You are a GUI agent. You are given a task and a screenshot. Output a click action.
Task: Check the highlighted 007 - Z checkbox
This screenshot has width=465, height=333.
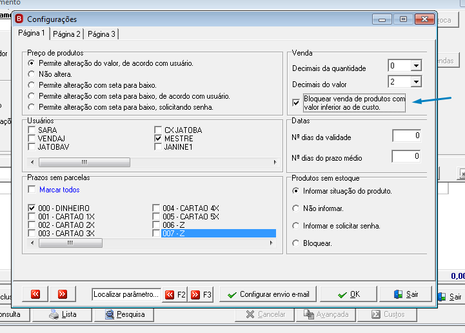click(x=156, y=233)
